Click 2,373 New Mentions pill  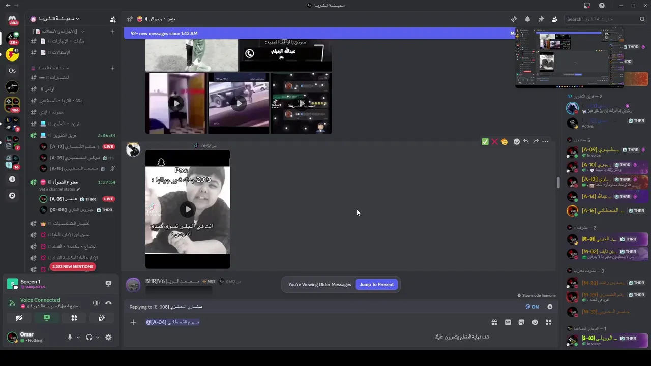click(72, 267)
